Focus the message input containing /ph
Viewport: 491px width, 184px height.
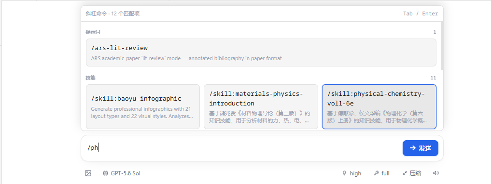241,148
